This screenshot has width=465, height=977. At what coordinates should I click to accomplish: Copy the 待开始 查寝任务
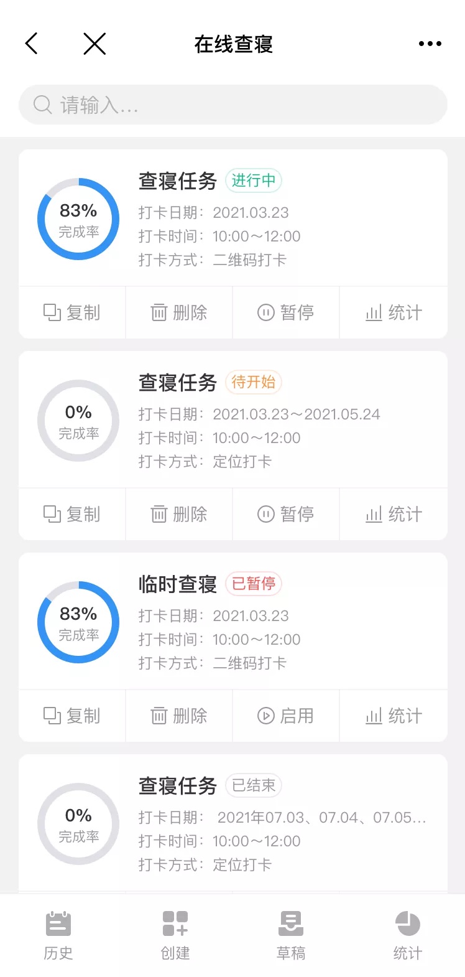[72, 514]
